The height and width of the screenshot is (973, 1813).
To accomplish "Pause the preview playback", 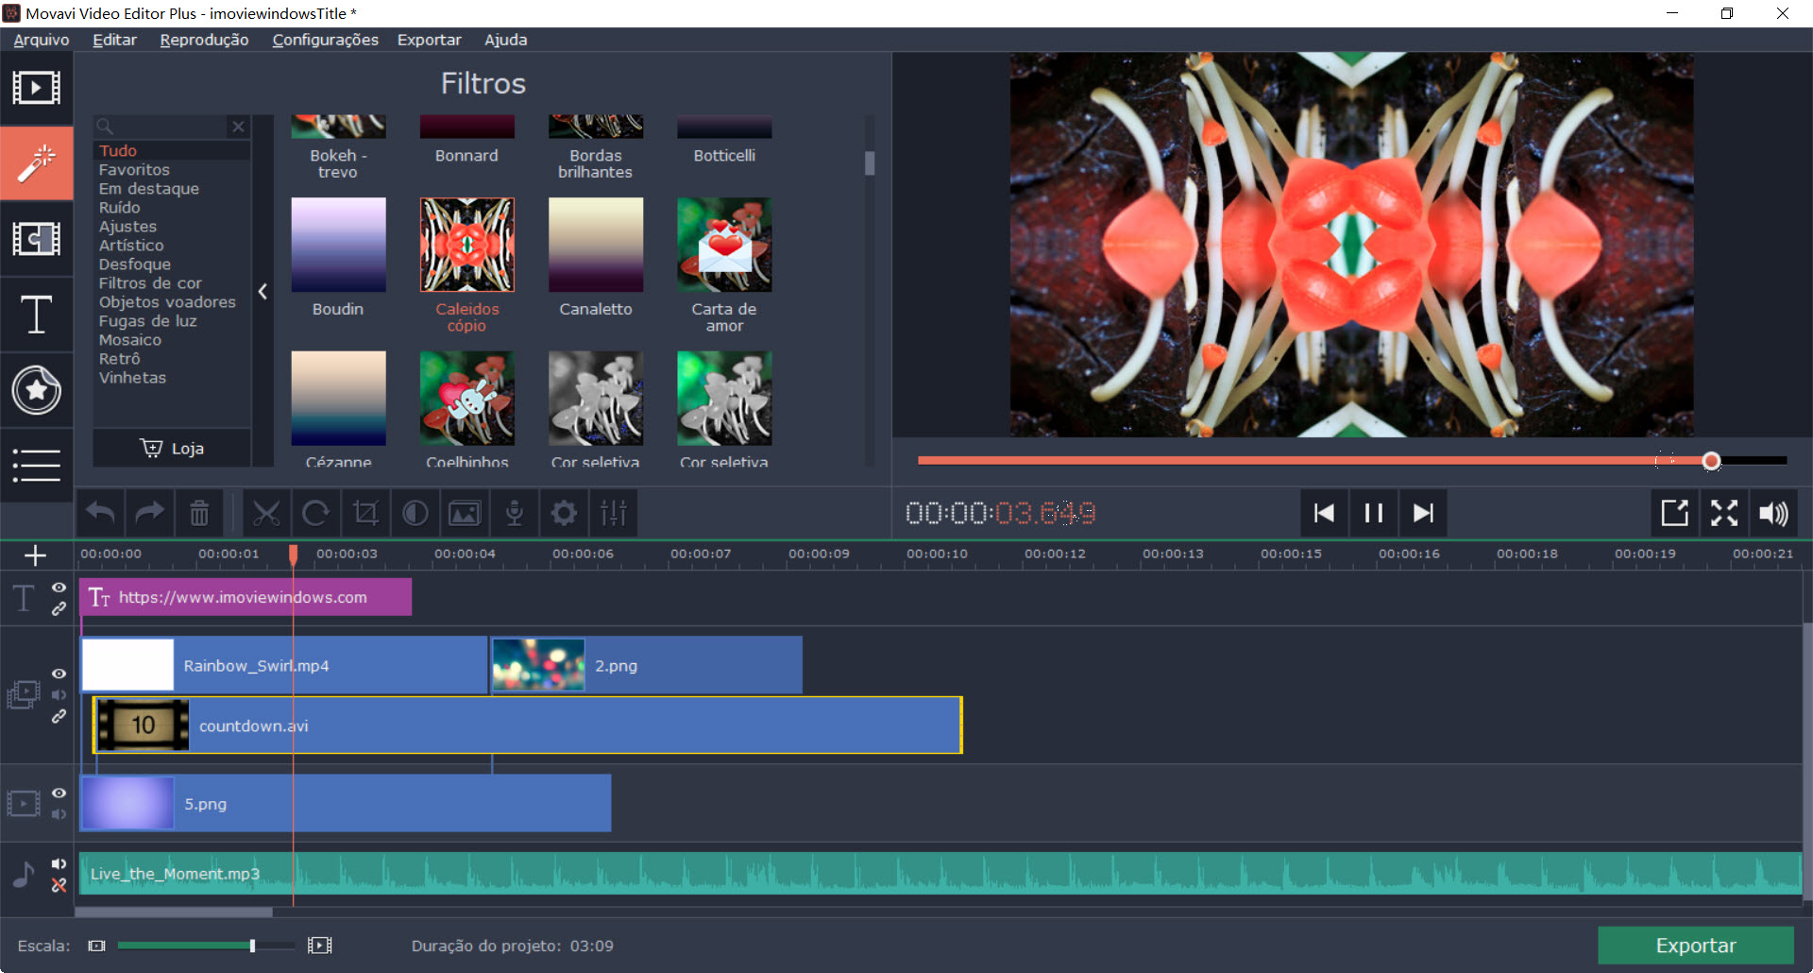I will click(1373, 513).
